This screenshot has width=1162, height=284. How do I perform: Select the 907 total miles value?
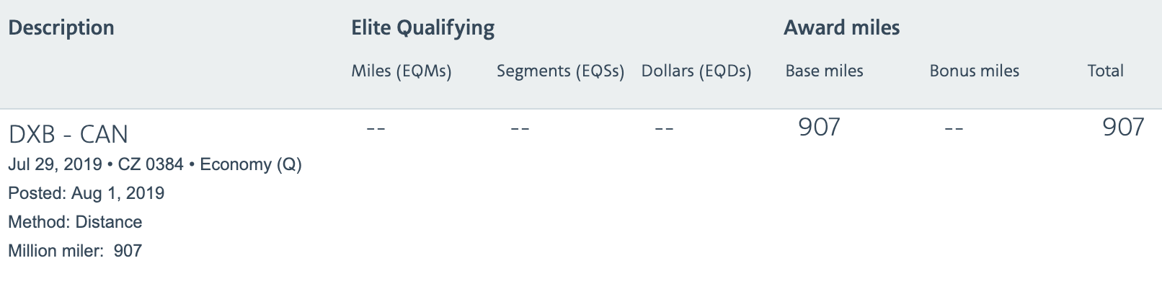1124,128
